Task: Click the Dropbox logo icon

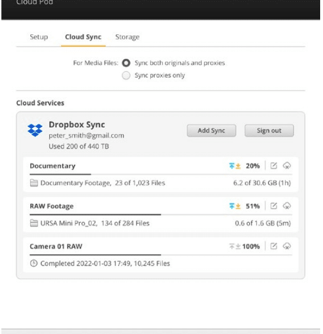Action: [x=35, y=130]
